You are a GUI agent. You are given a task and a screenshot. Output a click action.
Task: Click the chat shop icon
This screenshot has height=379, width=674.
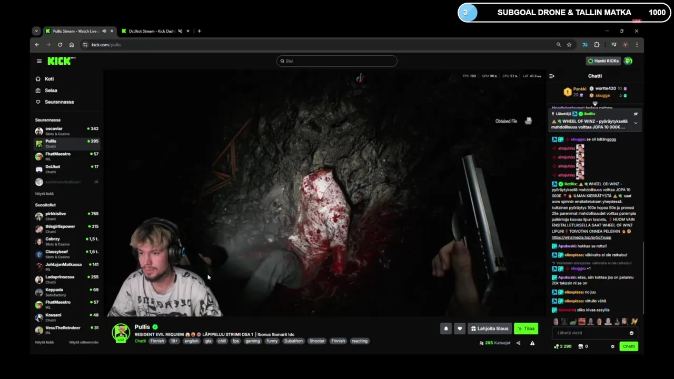click(x=581, y=346)
